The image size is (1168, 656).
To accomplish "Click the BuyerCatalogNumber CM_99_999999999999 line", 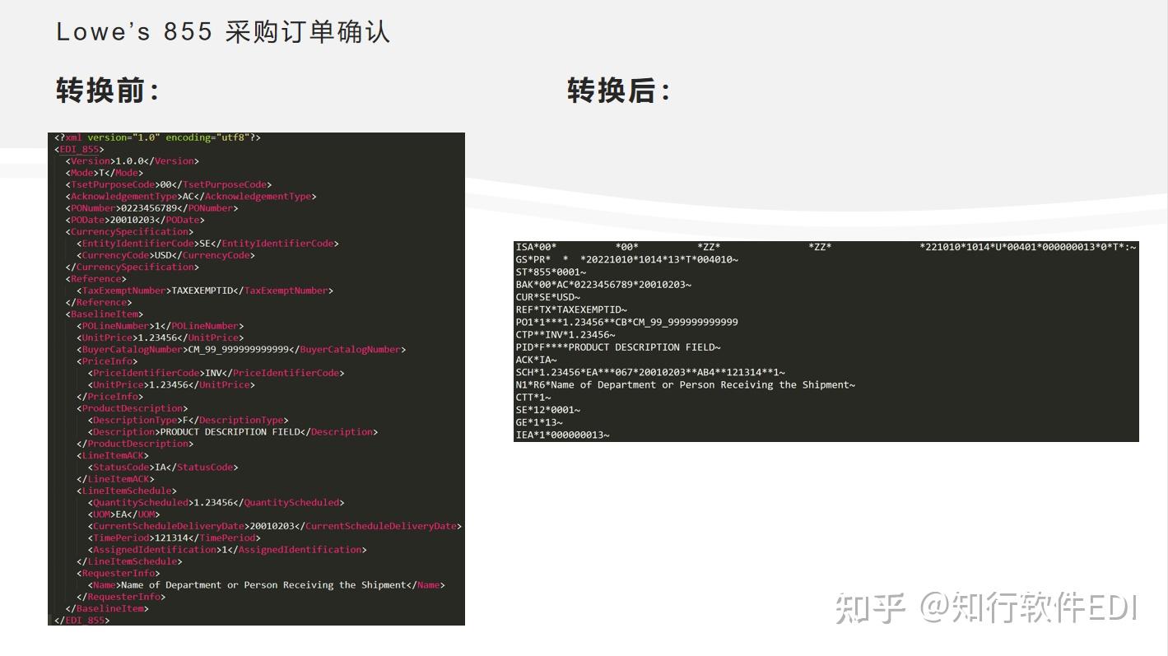I will (241, 349).
